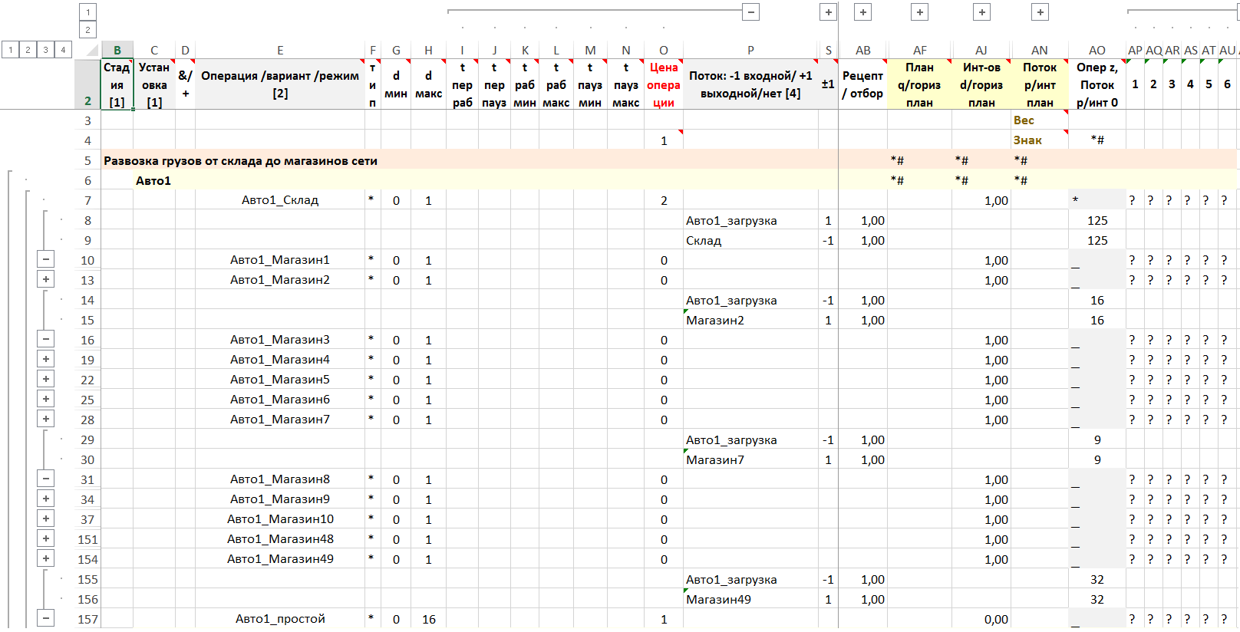Image resolution: width=1240 pixels, height=632 pixels.
Task: Click column outline level 2 button
Action: (87, 30)
